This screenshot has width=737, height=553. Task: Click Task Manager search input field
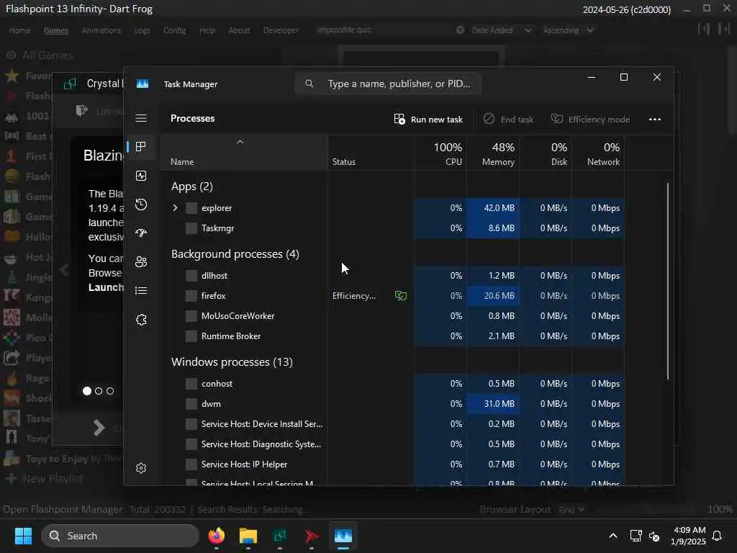coord(388,84)
